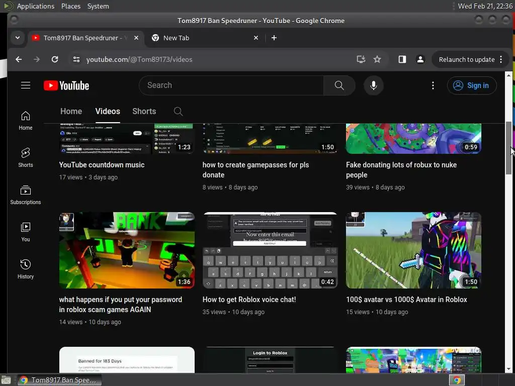Open Subscriptions in the sidebar
Viewport: 515px width, 386px height.
coord(26,195)
